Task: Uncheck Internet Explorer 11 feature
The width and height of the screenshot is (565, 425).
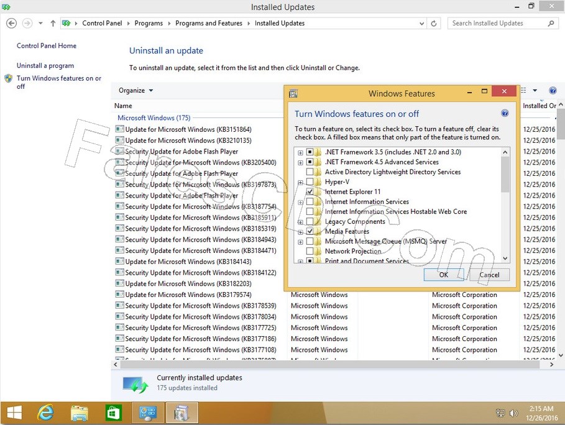Action: pos(310,191)
